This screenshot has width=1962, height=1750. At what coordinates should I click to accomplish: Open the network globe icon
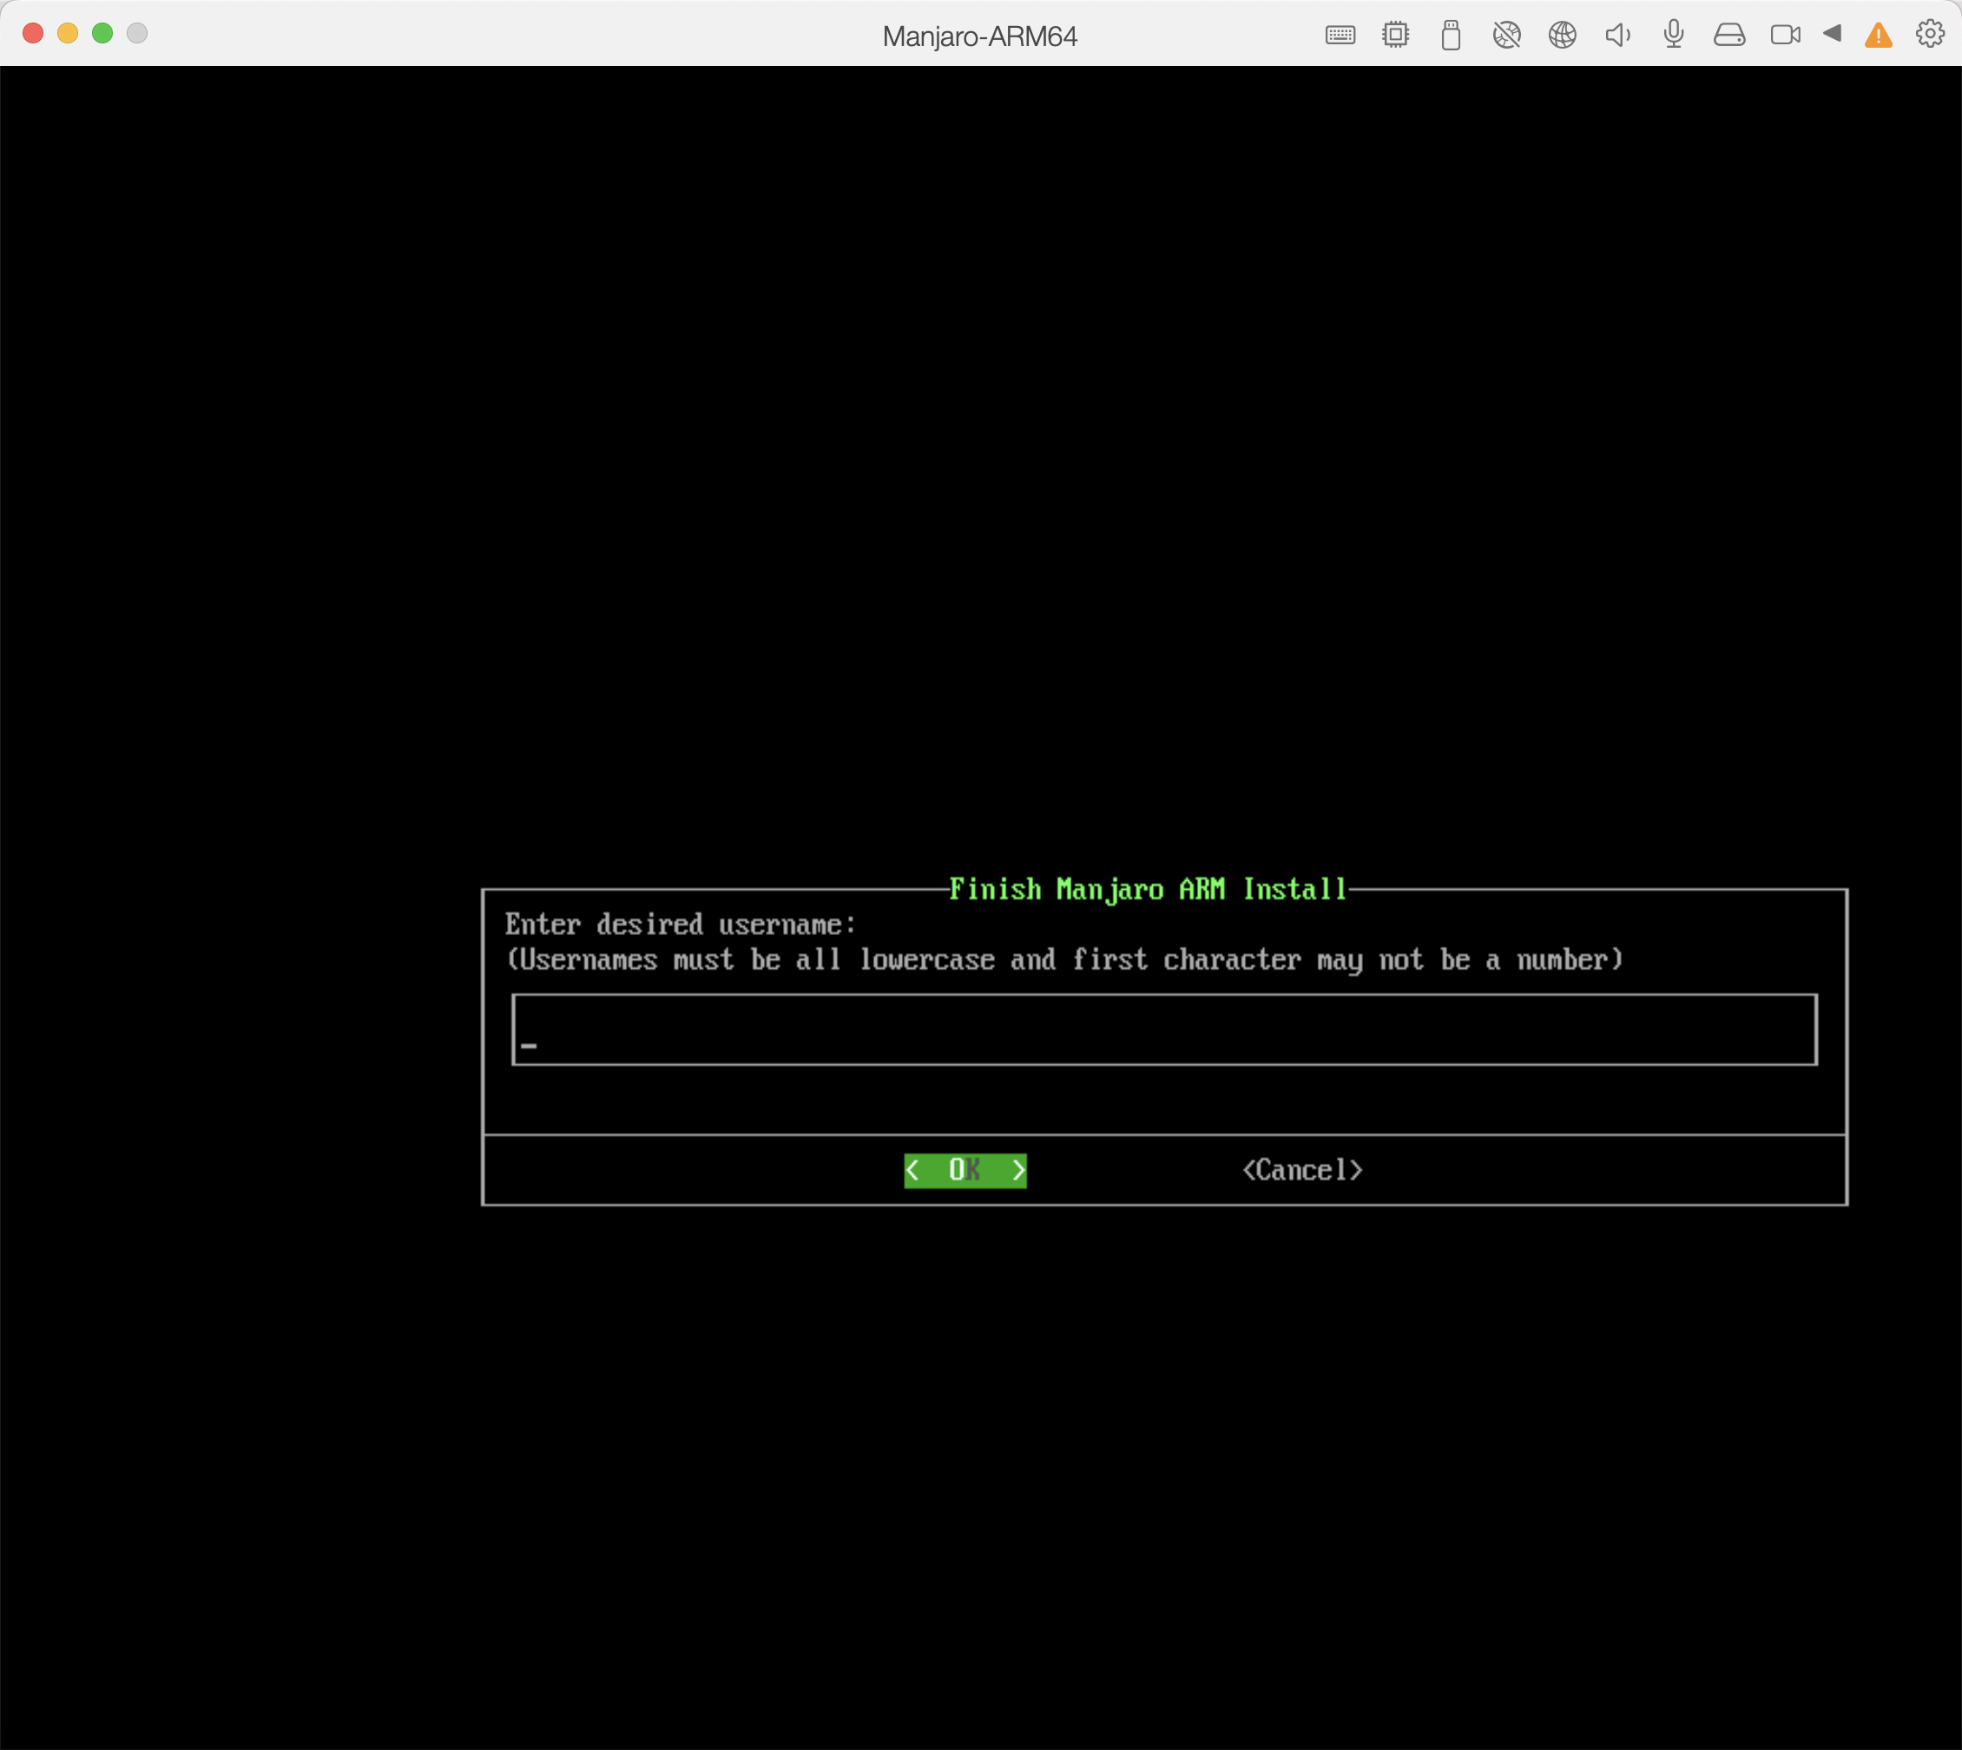pyautogui.click(x=1562, y=36)
